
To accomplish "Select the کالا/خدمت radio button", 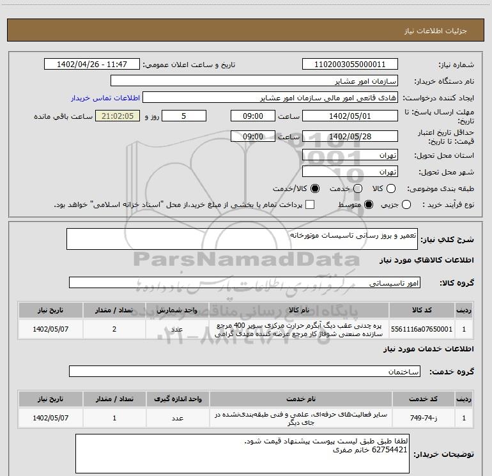I will [315, 188].
